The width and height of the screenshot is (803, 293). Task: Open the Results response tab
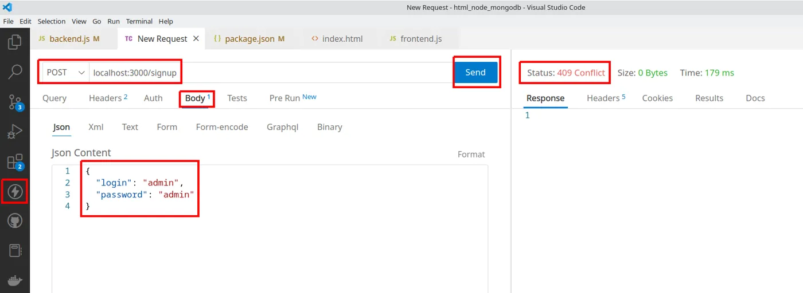coord(709,98)
